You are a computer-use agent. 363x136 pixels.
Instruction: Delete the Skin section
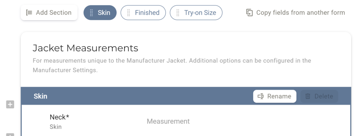point(319,96)
